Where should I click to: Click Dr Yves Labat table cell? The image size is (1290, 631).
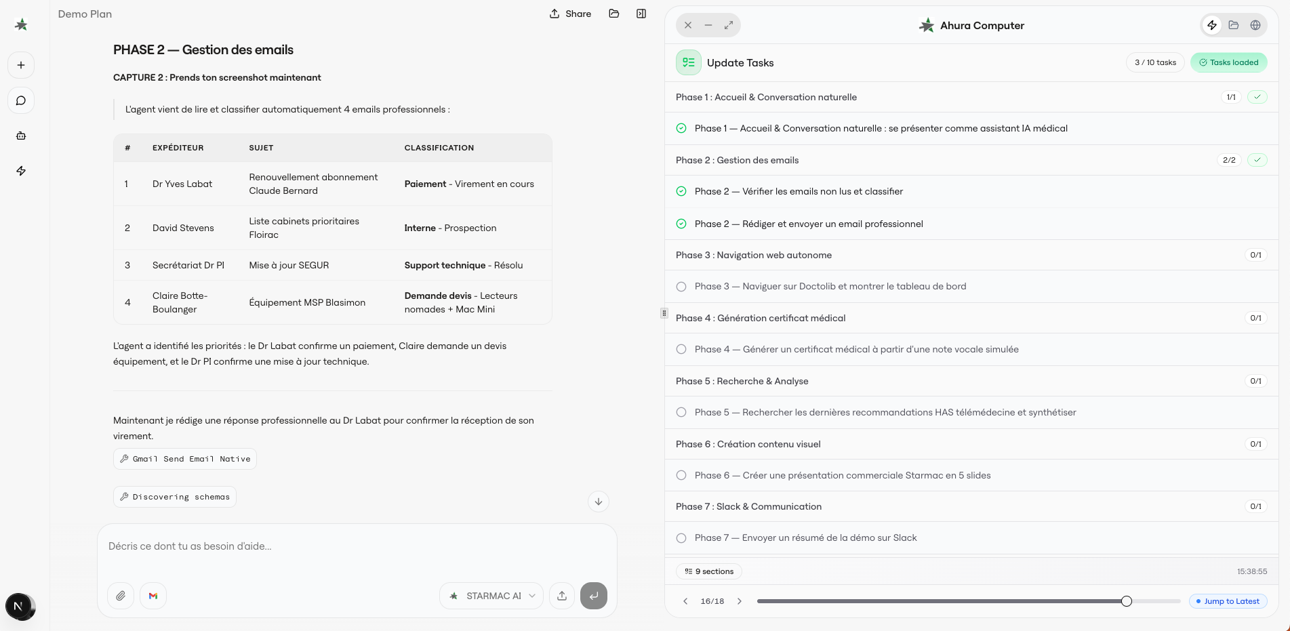[x=182, y=184]
